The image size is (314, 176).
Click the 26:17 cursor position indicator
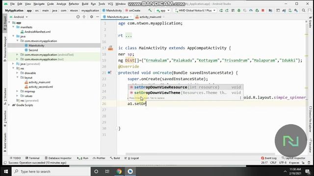264,163
